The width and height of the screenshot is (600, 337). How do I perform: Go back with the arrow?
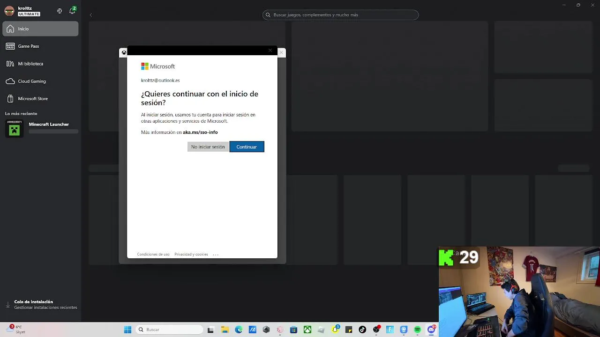coord(90,15)
